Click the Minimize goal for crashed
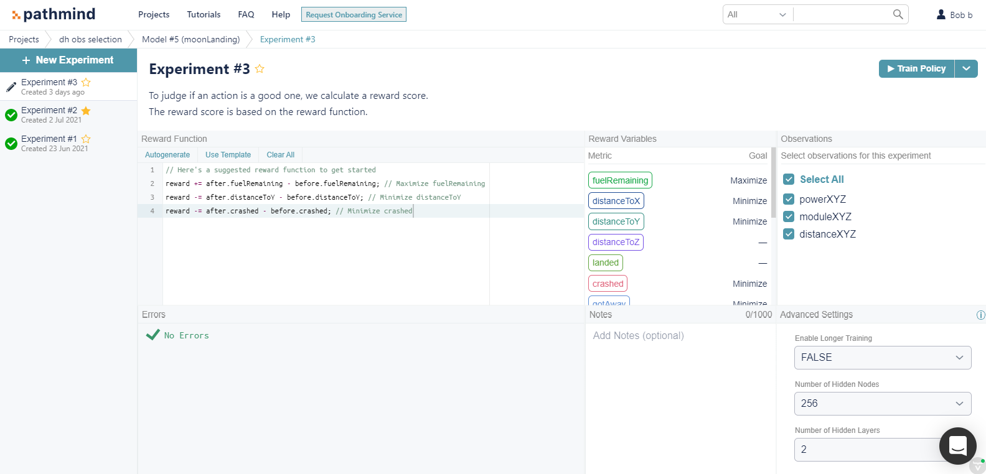Screen dimensions: 986x474 [749, 284]
